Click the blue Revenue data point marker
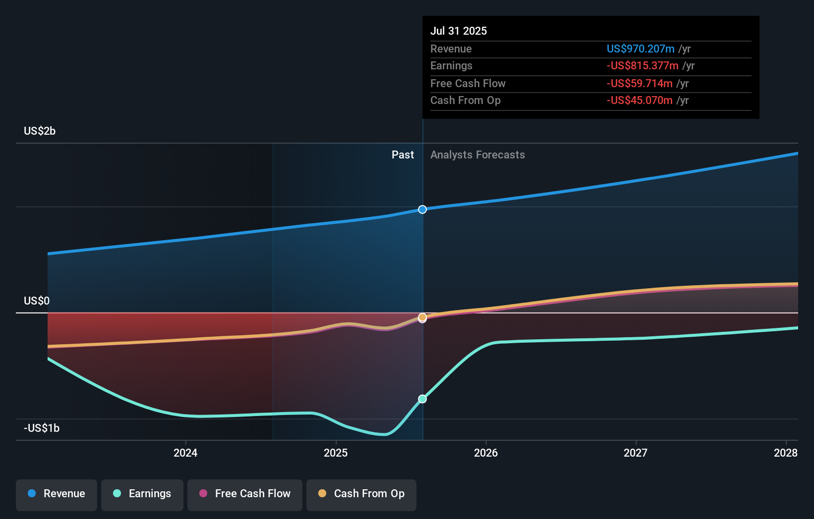The image size is (814, 519). (x=422, y=209)
